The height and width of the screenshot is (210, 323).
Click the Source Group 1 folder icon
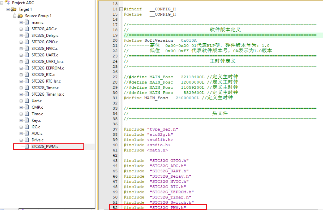(x=20, y=16)
